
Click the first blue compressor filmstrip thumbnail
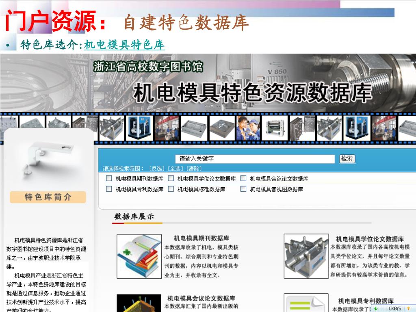click(x=139, y=128)
